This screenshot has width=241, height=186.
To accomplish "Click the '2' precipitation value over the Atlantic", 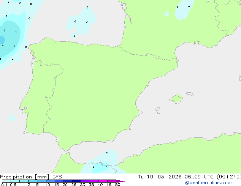I will tap(3, 45).
